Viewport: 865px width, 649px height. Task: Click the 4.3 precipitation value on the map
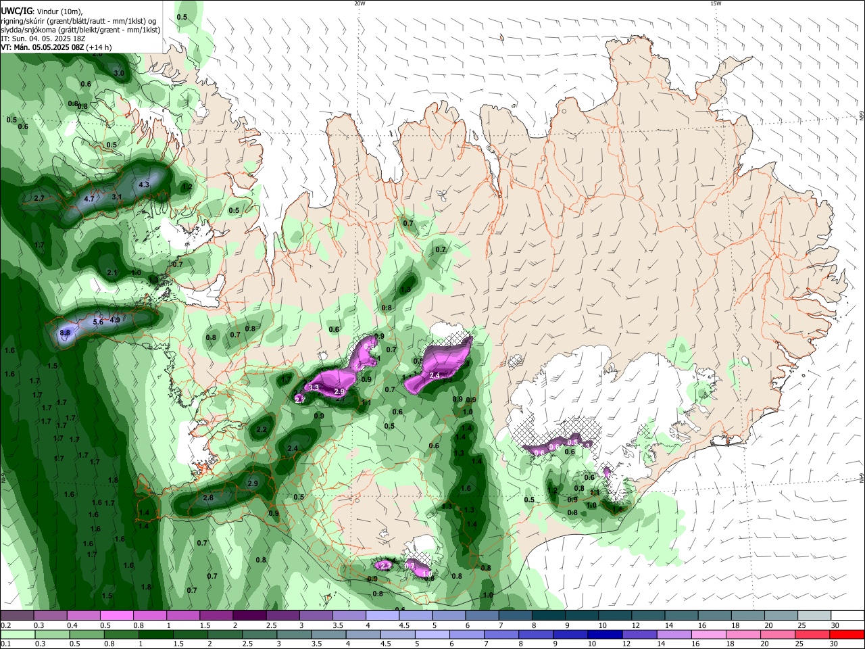[x=143, y=184]
